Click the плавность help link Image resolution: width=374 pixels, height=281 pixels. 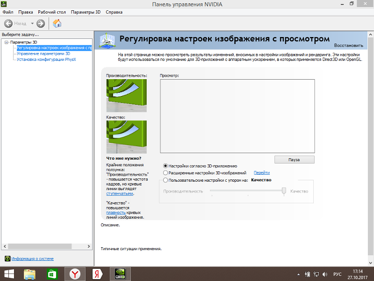115,213
